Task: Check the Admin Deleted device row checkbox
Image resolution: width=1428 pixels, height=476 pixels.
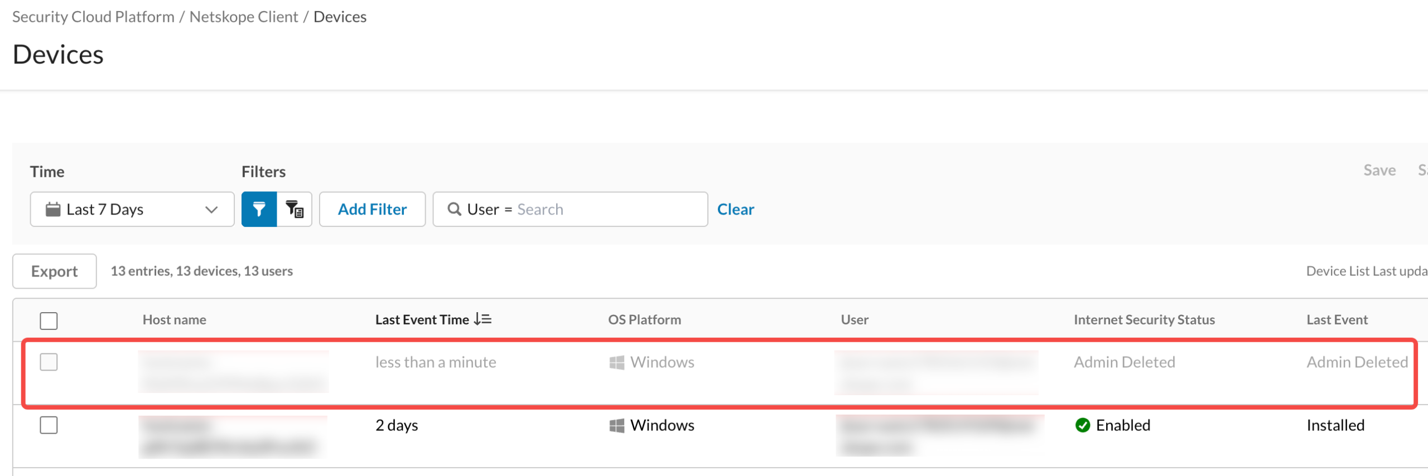Action: coord(49,362)
